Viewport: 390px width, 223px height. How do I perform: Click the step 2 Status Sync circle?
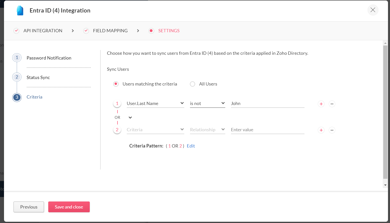click(x=17, y=77)
